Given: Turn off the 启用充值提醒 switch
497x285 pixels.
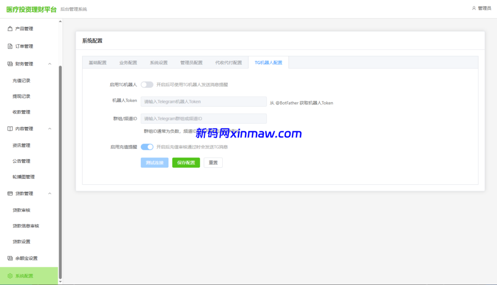Looking at the screenshot, I should point(147,147).
